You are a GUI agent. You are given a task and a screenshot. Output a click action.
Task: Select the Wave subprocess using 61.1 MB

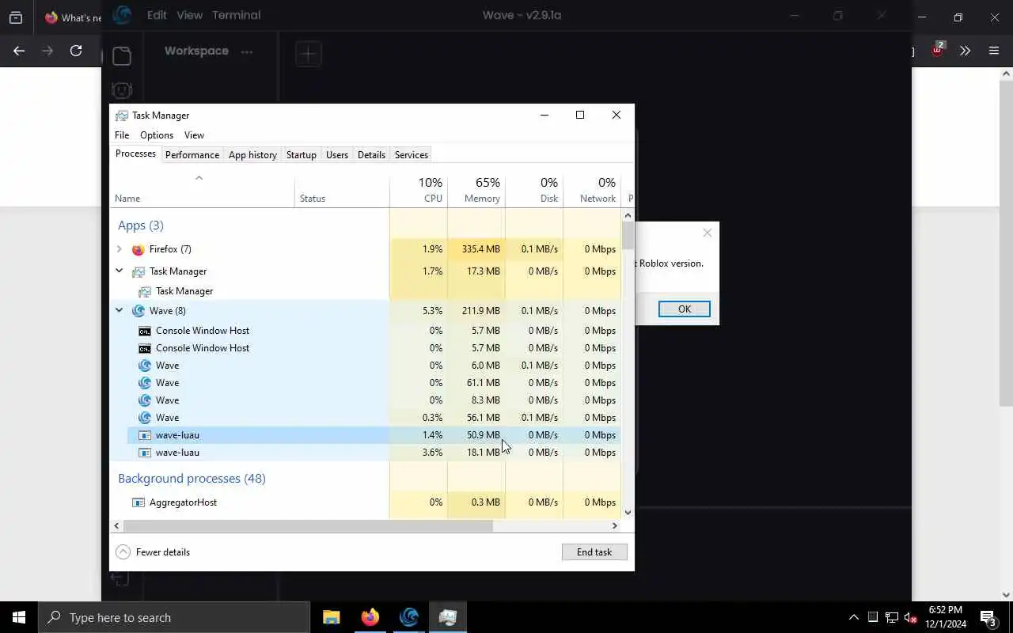[365, 383]
